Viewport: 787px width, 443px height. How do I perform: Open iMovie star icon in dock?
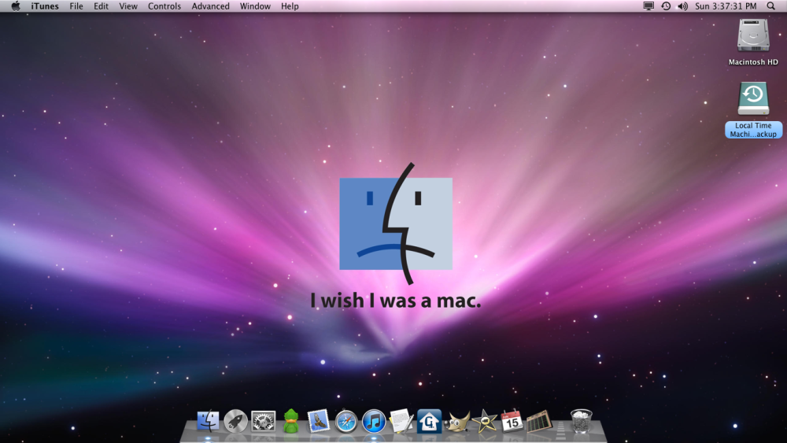(485, 421)
